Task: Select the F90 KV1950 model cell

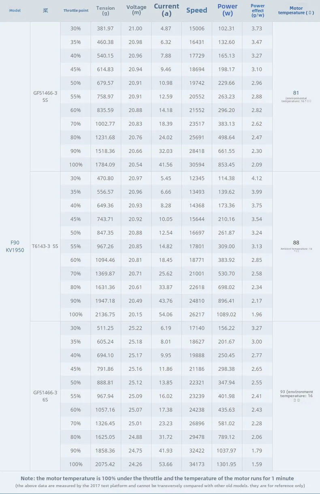Action: pyautogui.click(x=15, y=246)
